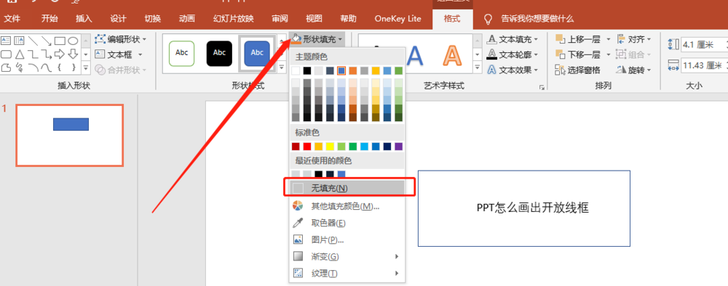Screen dimensions: 728x286
Task: Switch to the Design (设计) tab
Action: point(119,19)
